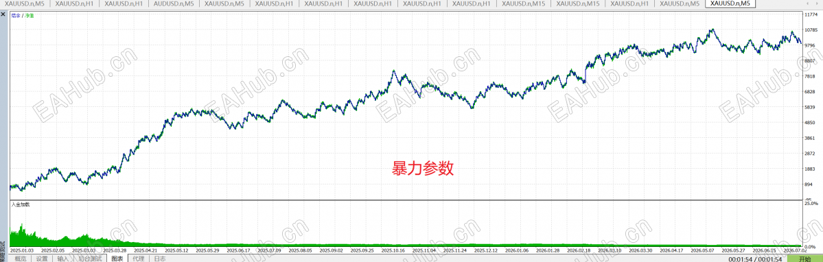Viewport: 823px width, 262px height.
Task: Select the 图表 tab
Action: (117, 259)
